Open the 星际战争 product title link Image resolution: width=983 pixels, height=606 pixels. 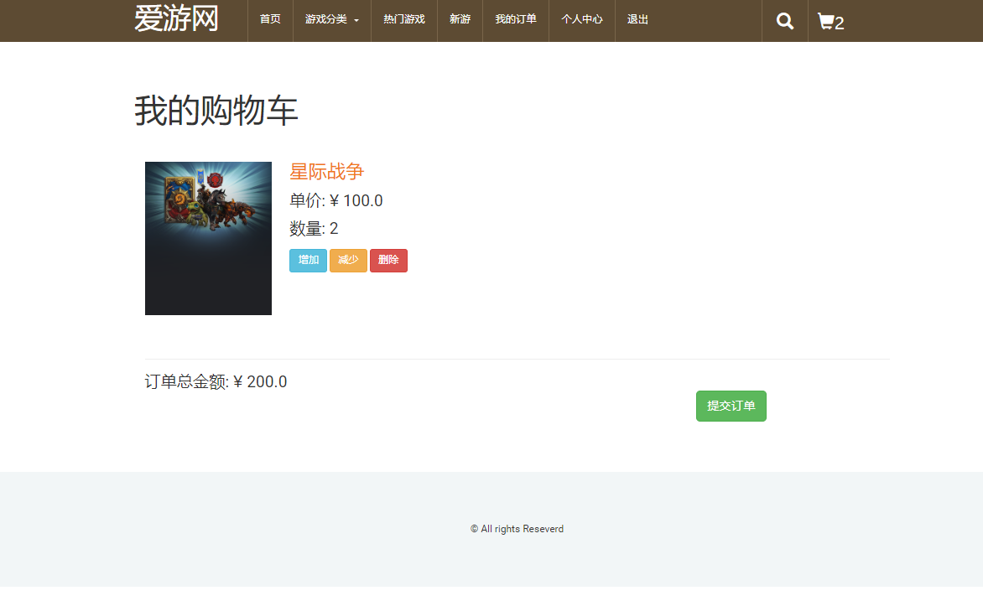tap(326, 172)
